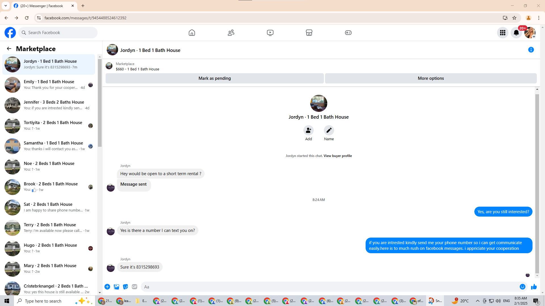Choose a GIF icon in composer
The height and width of the screenshot is (306, 545).
tap(135, 287)
